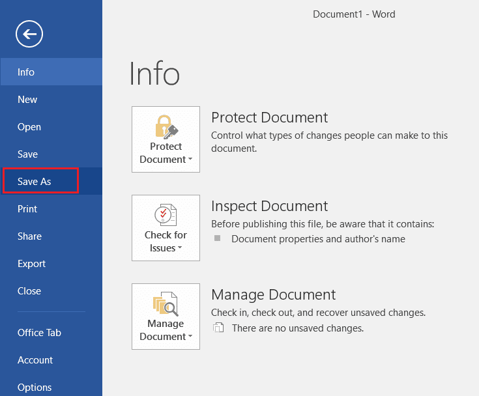Open the Office Tab entry

click(51, 332)
